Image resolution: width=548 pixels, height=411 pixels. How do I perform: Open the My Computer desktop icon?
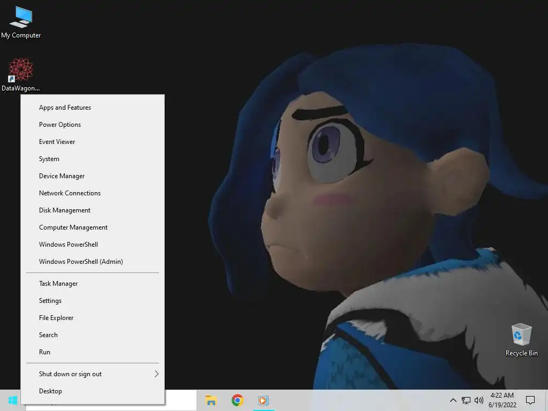21,22
